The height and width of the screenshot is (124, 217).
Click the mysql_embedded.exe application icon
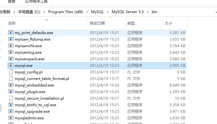(11, 85)
